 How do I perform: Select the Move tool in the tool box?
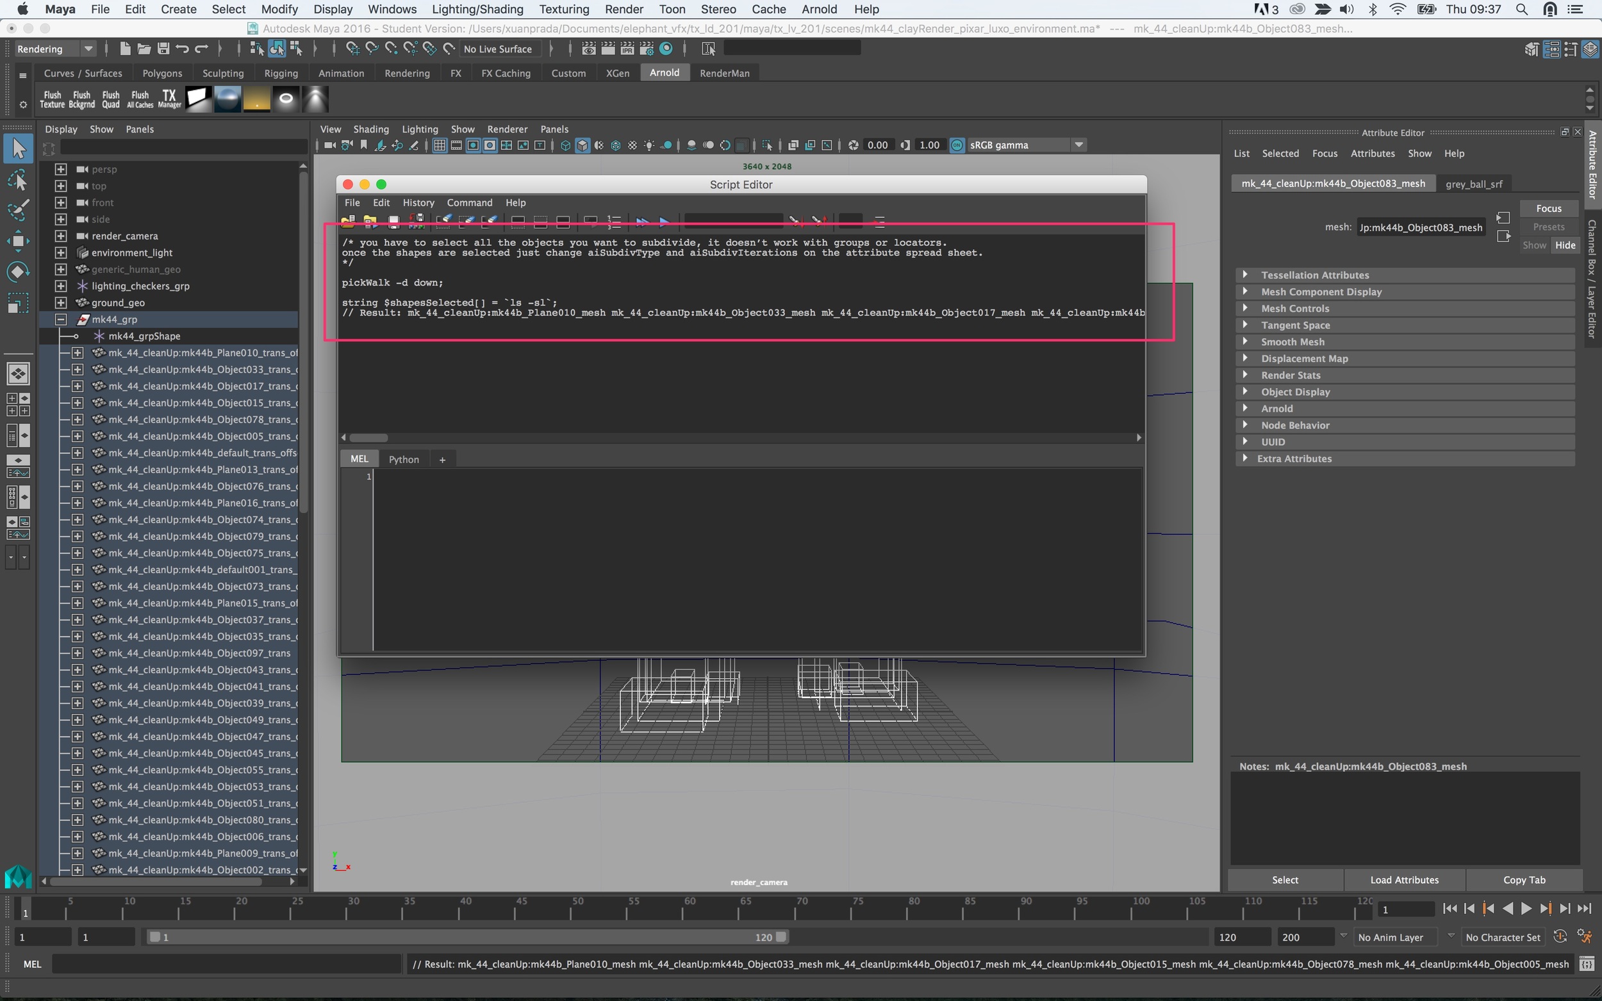pos(18,240)
